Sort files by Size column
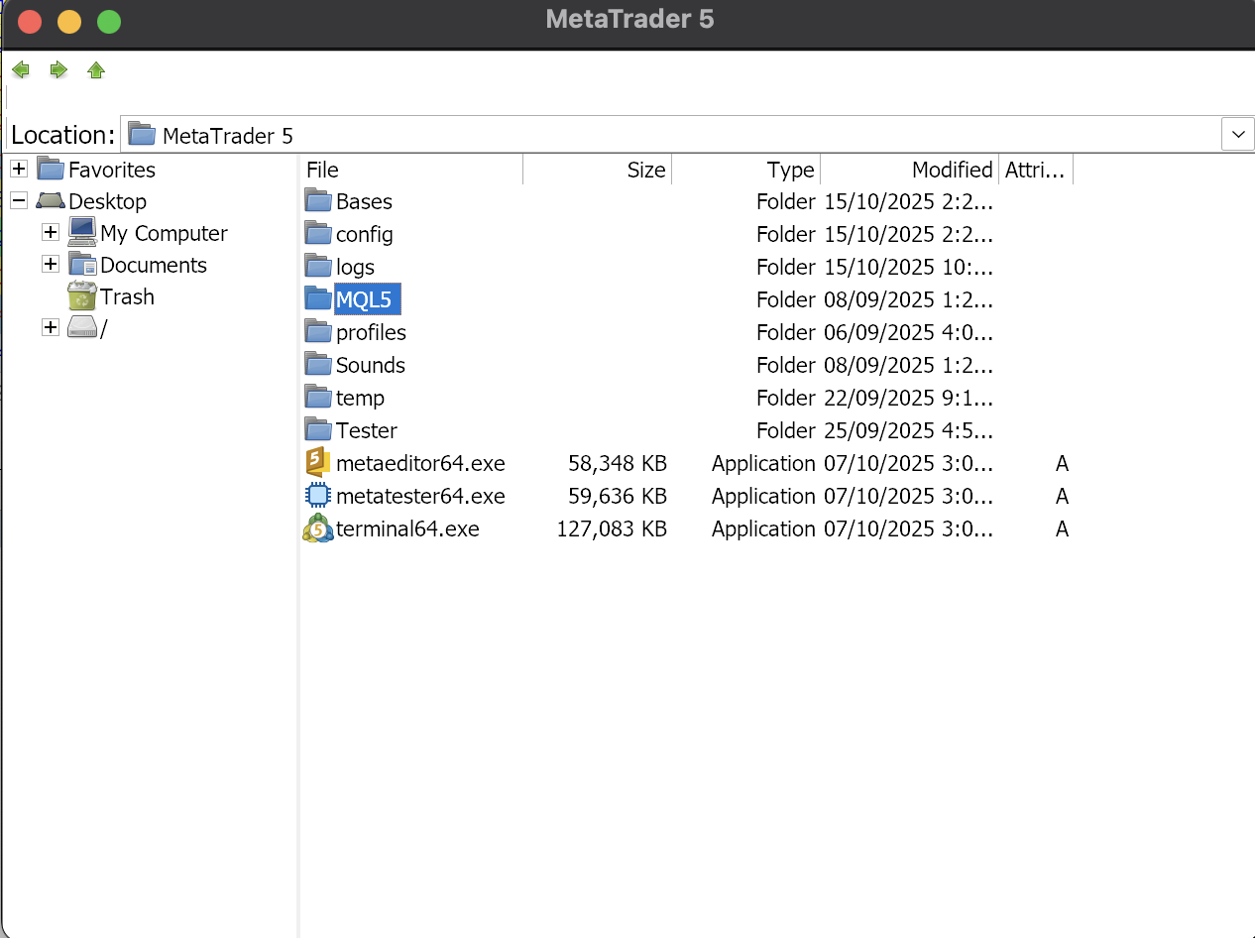 (597, 170)
